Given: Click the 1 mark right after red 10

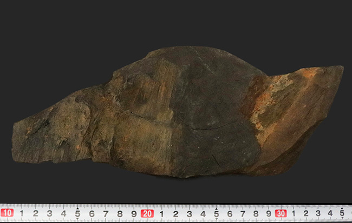Looking at the screenshot, I should pos(22,214).
